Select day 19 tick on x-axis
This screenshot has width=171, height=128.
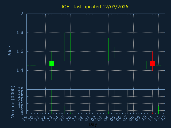click(x=25, y=118)
